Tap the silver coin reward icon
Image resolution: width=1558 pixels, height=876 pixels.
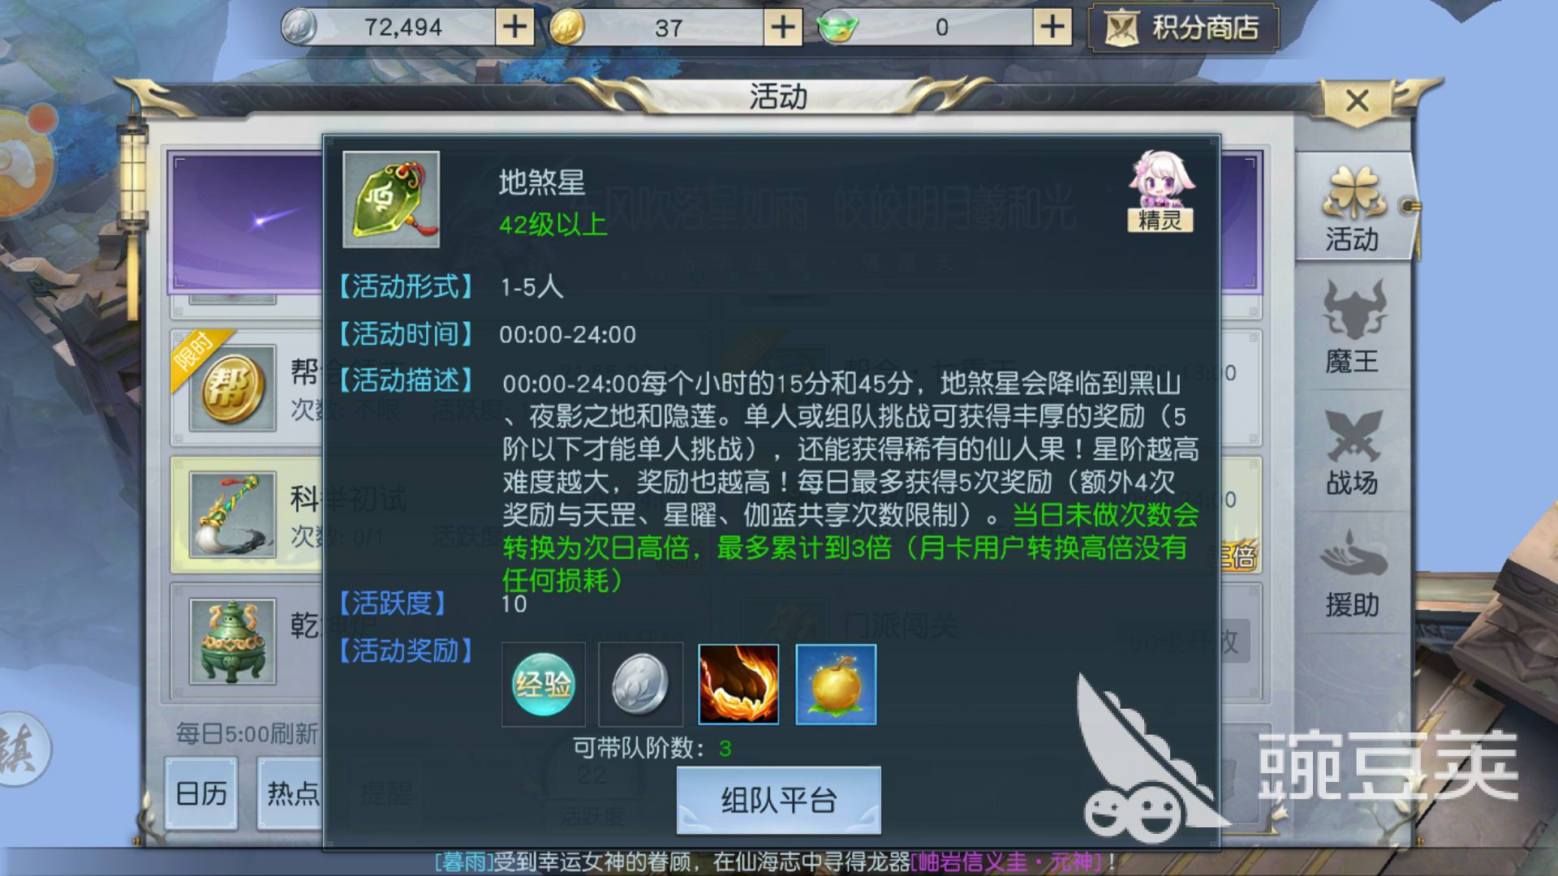640,685
